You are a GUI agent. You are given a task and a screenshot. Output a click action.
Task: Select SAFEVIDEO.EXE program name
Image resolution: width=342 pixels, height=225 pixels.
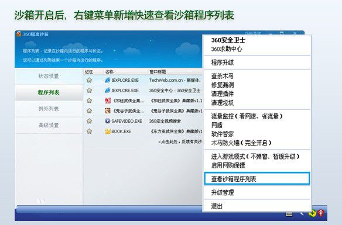(x=126, y=121)
